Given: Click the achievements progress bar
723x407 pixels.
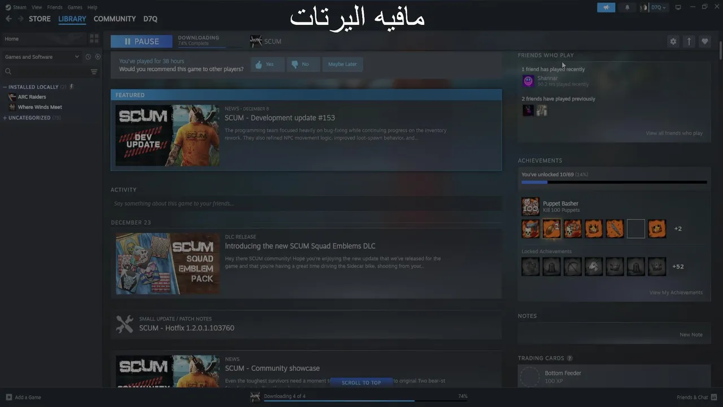Looking at the screenshot, I should (614, 182).
